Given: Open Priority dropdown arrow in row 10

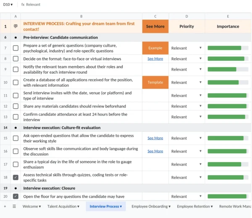Looking at the screenshot, I should 200,82.
